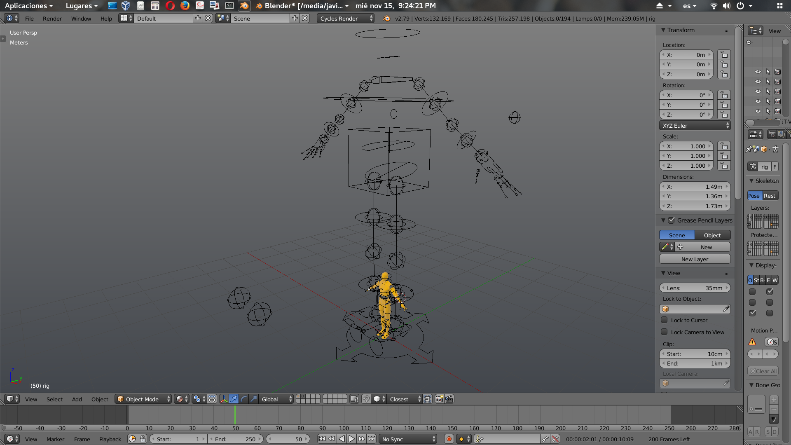Open the Global transform orientation dropdown

276,399
